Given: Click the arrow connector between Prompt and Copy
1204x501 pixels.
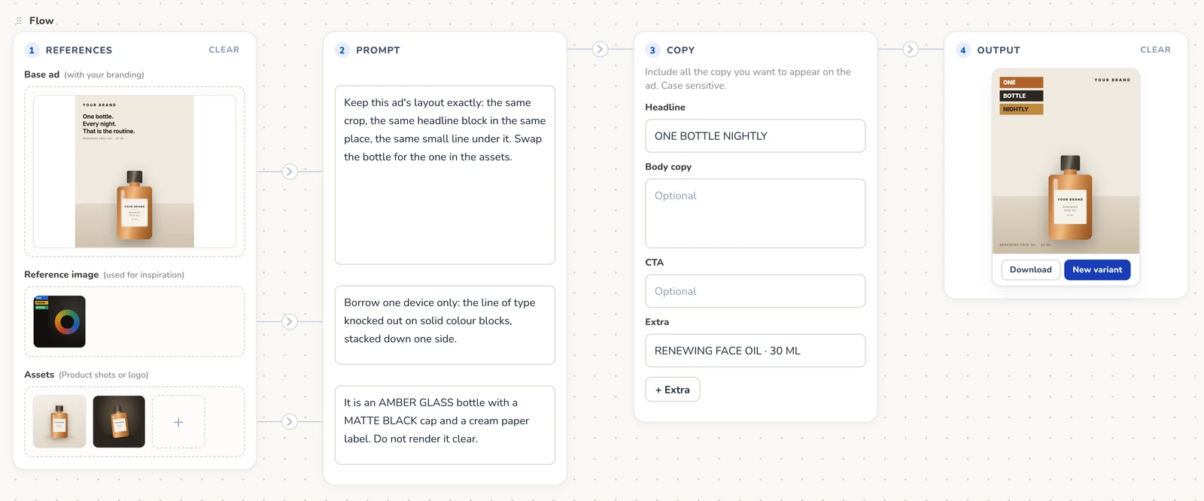Looking at the screenshot, I should (x=600, y=50).
